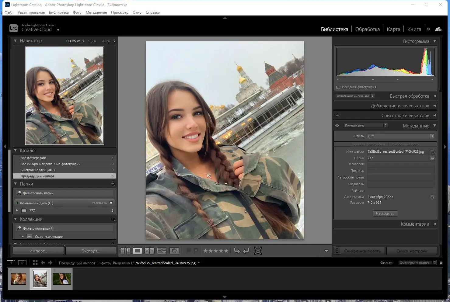Open the 'Стиль' preset dropdown
This screenshot has width=450, height=302.
click(401, 136)
